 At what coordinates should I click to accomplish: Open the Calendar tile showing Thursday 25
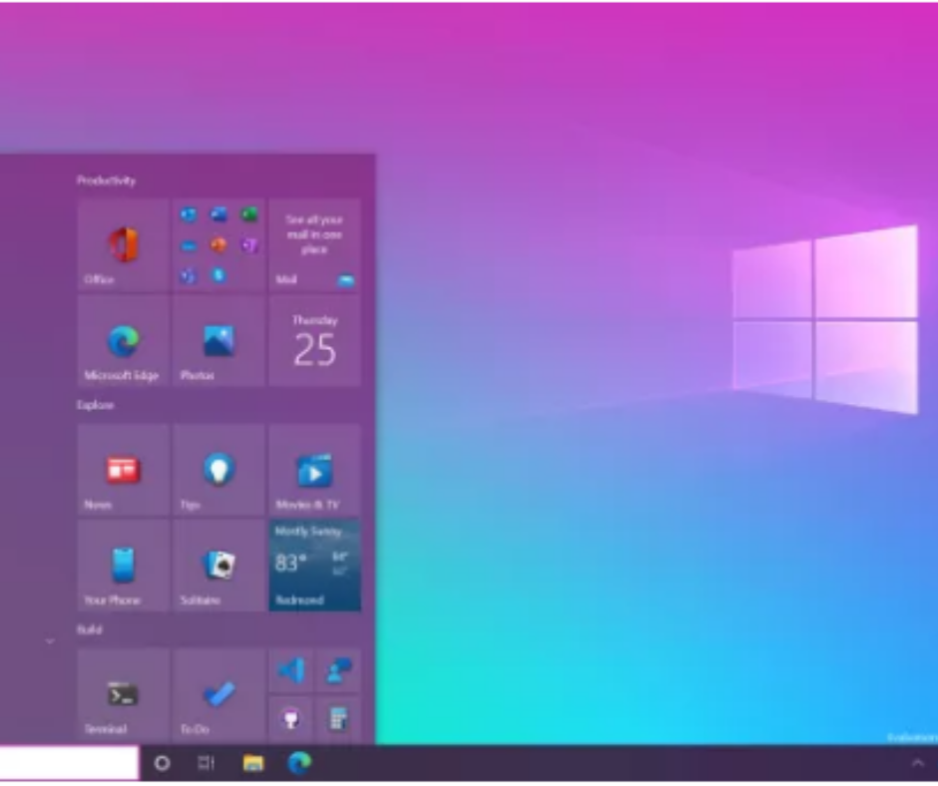pyautogui.click(x=314, y=341)
